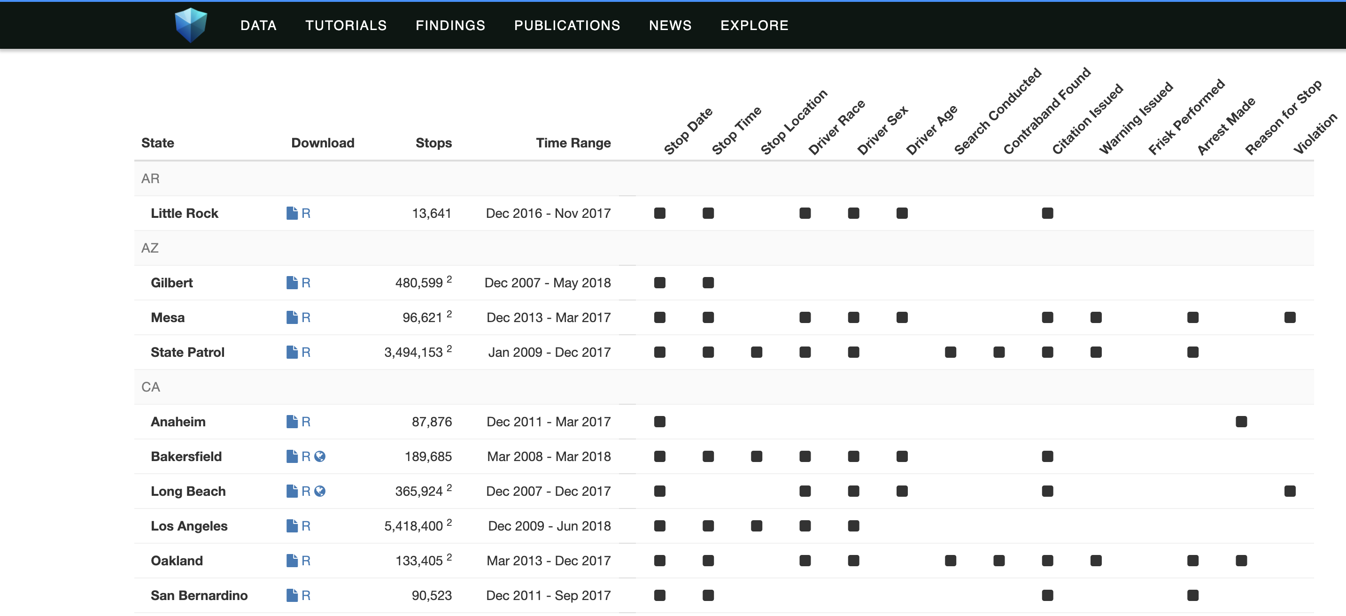Image resolution: width=1346 pixels, height=616 pixels.
Task: Click the Stops column header
Action: tap(433, 143)
